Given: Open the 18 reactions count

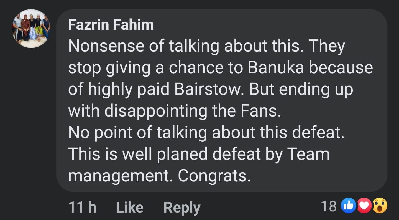Looking at the screenshot, I should tap(328, 206).
